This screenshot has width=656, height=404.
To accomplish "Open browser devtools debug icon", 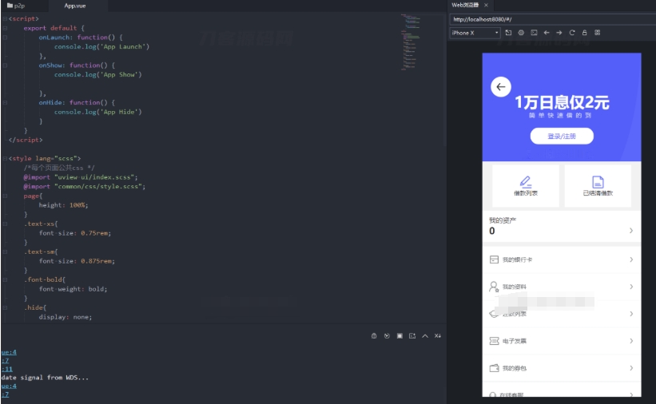I will tap(521, 33).
